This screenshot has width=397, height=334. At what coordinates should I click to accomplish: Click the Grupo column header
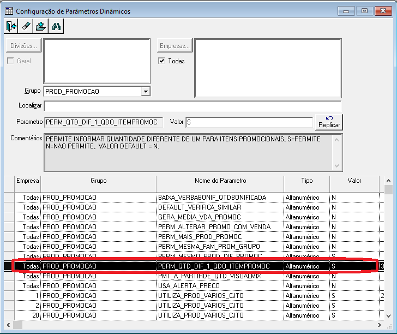click(99, 184)
